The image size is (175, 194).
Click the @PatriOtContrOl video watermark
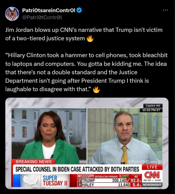click(x=144, y=162)
